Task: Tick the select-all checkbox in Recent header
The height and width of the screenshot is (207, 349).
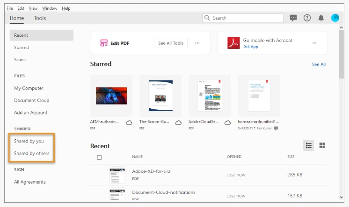Action: click(99, 157)
